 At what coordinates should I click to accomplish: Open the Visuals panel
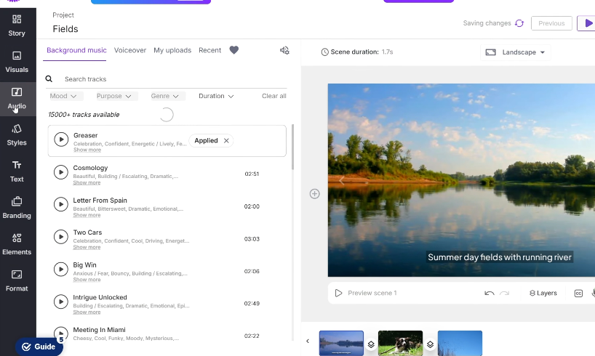[17, 62]
